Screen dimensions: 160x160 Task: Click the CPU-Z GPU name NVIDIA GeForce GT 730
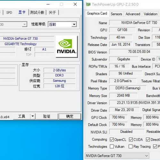click(x=27, y=39)
